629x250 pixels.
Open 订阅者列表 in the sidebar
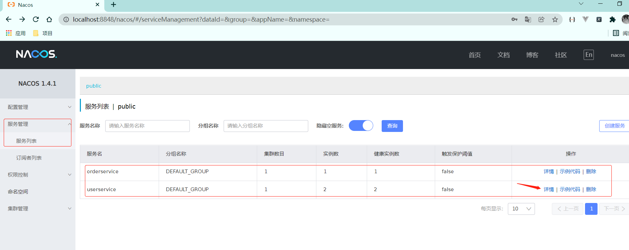[x=29, y=158]
